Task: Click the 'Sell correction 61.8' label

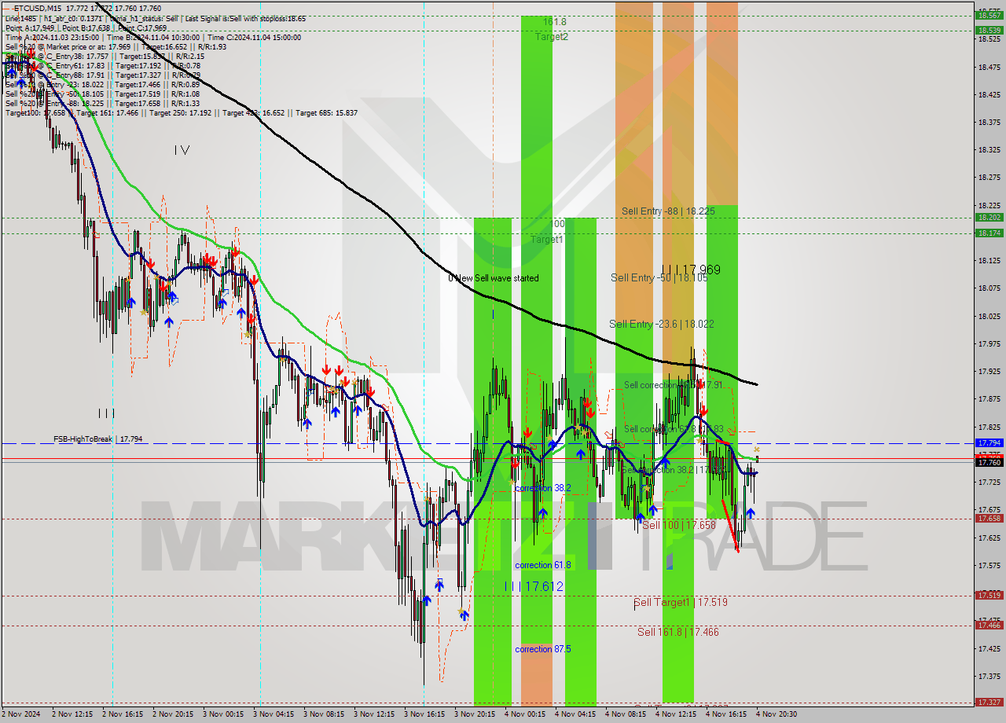Action: click(673, 428)
